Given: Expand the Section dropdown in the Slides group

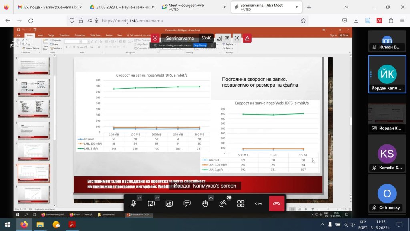Looking at the screenshot, I should coord(56,49).
